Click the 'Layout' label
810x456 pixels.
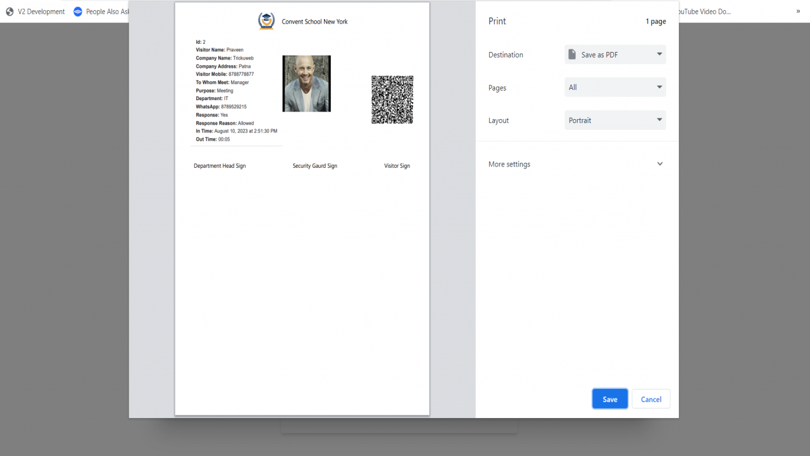499,120
